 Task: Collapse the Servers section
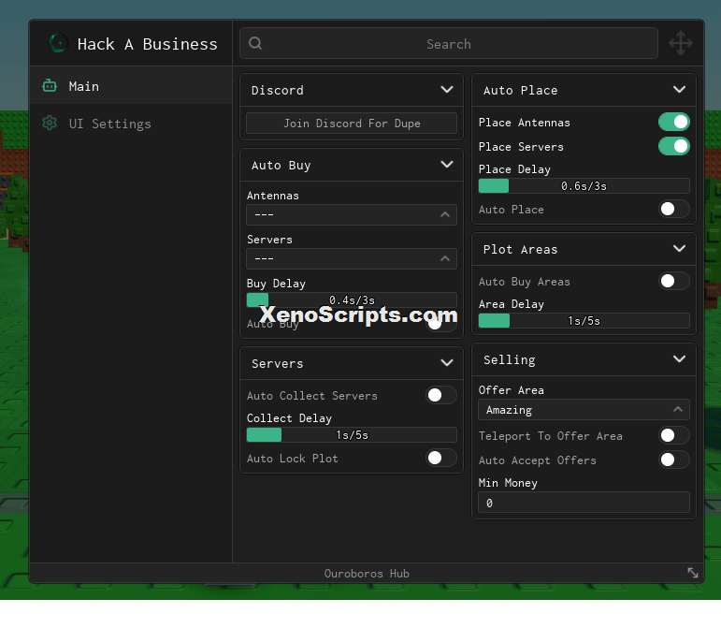pyautogui.click(x=446, y=362)
